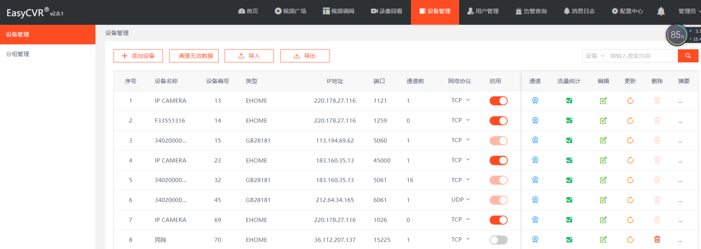Edit device number 32
The height and width of the screenshot is (249, 701).
(603, 180)
